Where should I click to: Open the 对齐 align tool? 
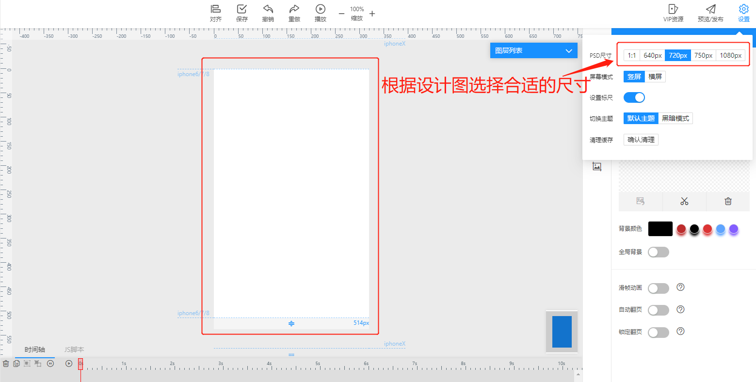(216, 13)
